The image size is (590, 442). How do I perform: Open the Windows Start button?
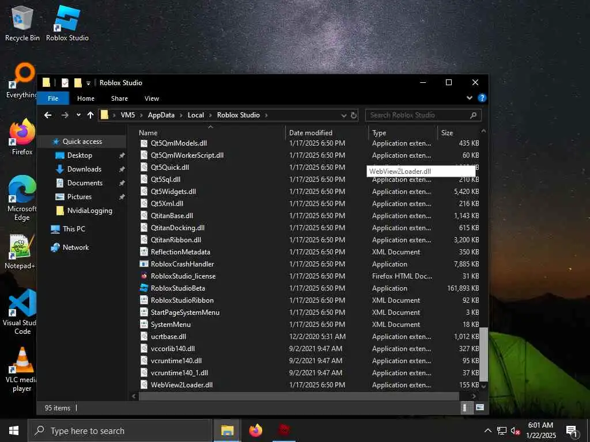tap(14, 430)
